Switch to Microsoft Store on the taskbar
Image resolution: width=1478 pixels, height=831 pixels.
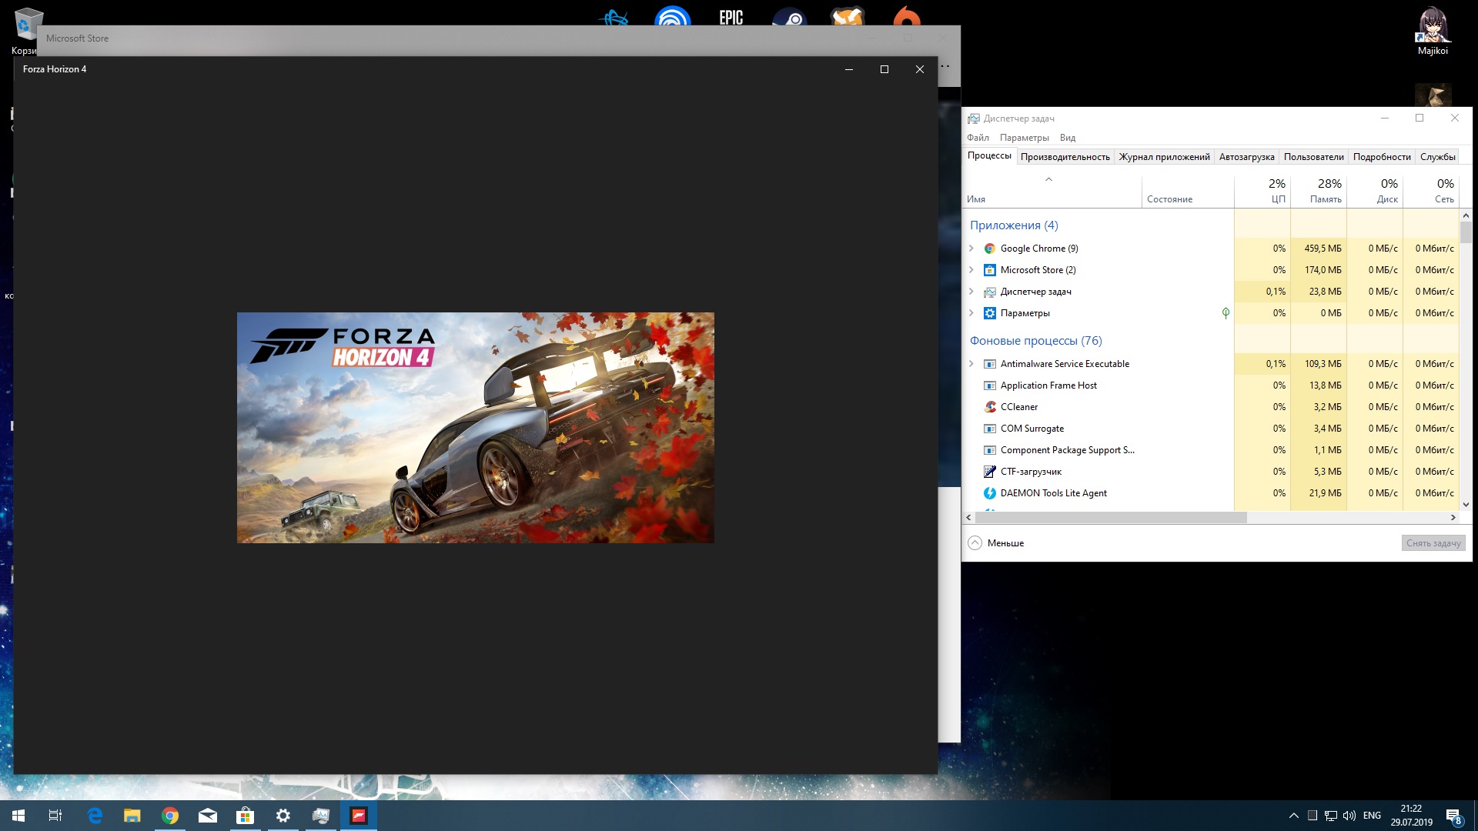tap(246, 816)
